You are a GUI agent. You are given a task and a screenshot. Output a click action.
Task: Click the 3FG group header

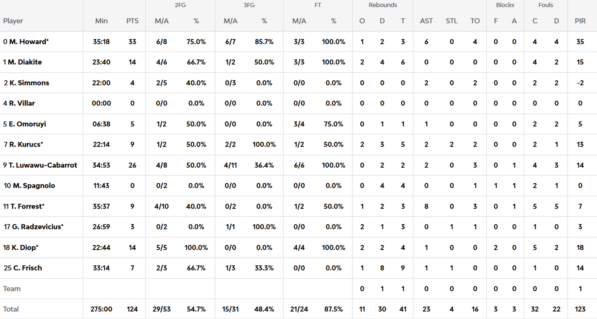click(x=249, y=5)
